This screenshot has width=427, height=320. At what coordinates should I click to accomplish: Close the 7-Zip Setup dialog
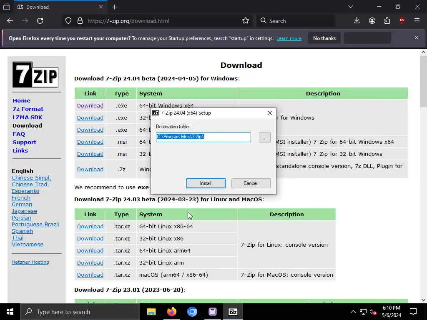point(270,112)
